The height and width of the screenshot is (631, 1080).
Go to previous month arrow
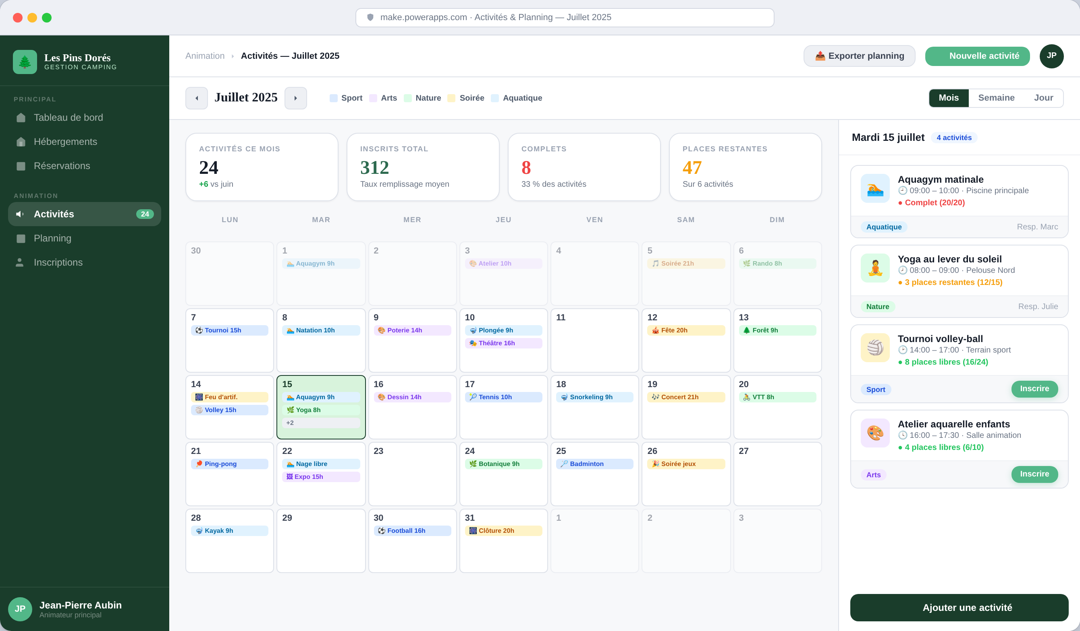tap(196, 98)
